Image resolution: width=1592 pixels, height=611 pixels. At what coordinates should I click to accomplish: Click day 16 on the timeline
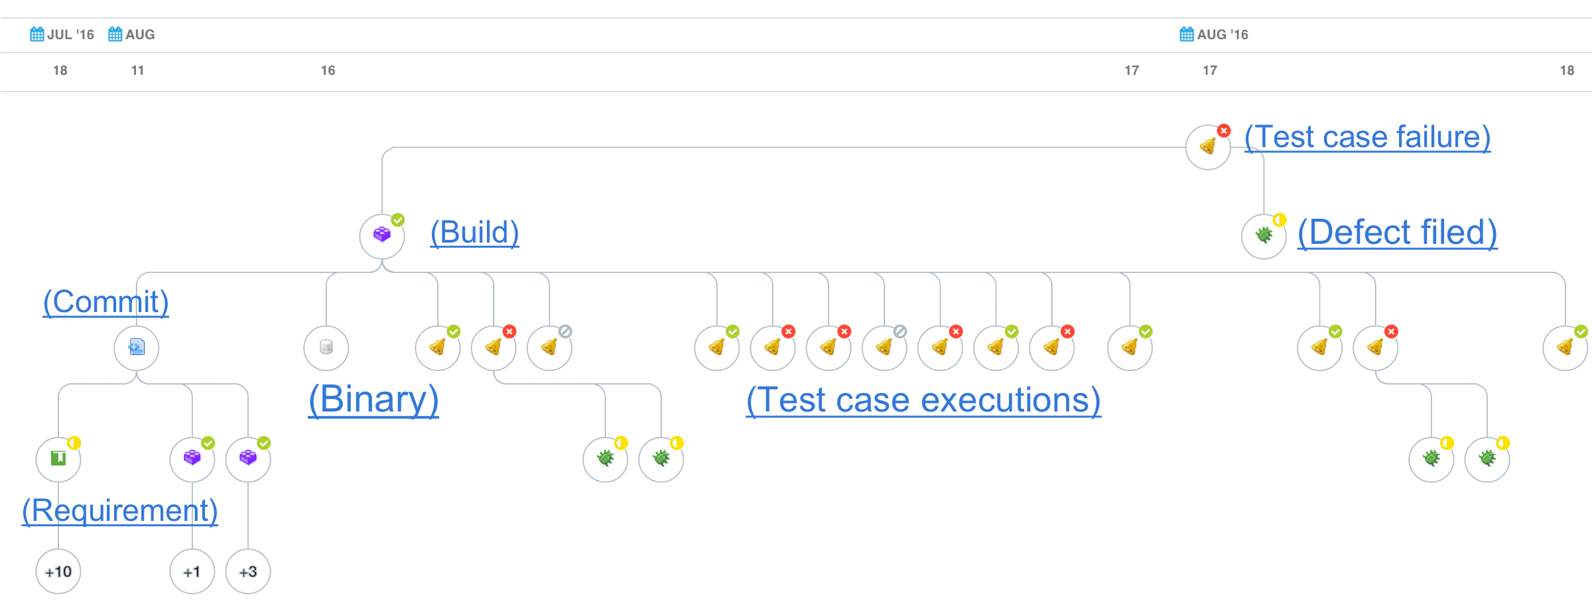(x=328, y=70)
